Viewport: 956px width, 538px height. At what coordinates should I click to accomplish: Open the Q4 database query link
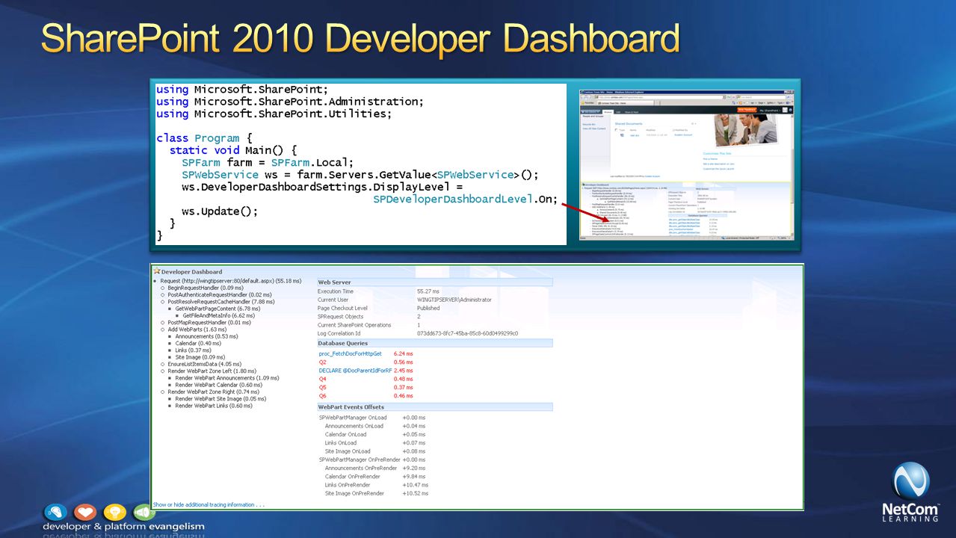click(x=322, y=379)
